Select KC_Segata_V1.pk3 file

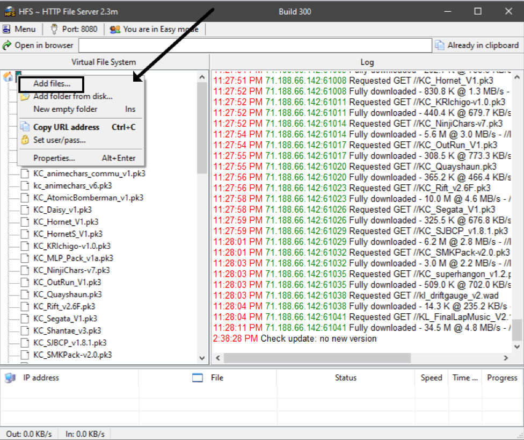[x=65, y=318]
